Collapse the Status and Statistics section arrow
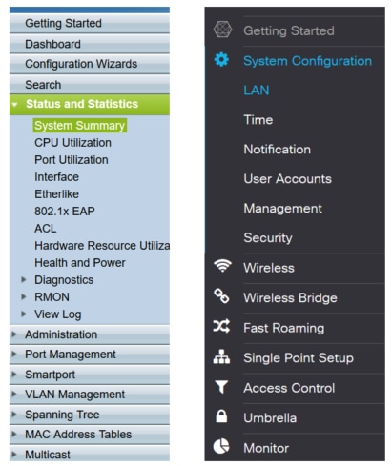392x466 pixels. click(x=14, y=104)
